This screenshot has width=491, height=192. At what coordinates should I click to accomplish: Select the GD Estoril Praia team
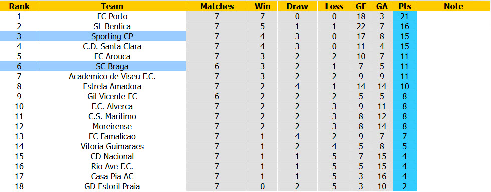pyautogui.click(x=112, y=186)
